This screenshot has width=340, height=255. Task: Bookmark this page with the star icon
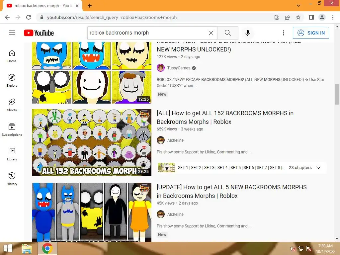tap(298, 17)
